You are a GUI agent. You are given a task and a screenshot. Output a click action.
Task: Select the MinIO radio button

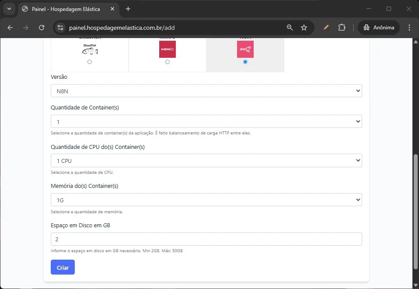click(x=167, y=62)
